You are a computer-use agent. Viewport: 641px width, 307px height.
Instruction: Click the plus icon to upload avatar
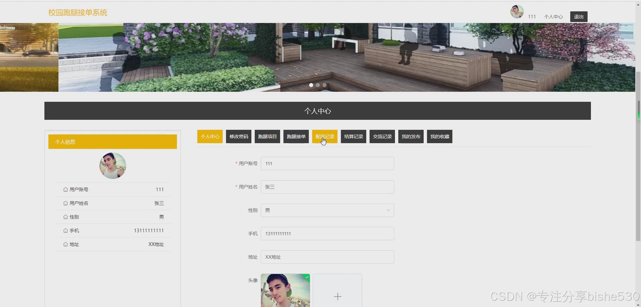(x=338, y=296)
